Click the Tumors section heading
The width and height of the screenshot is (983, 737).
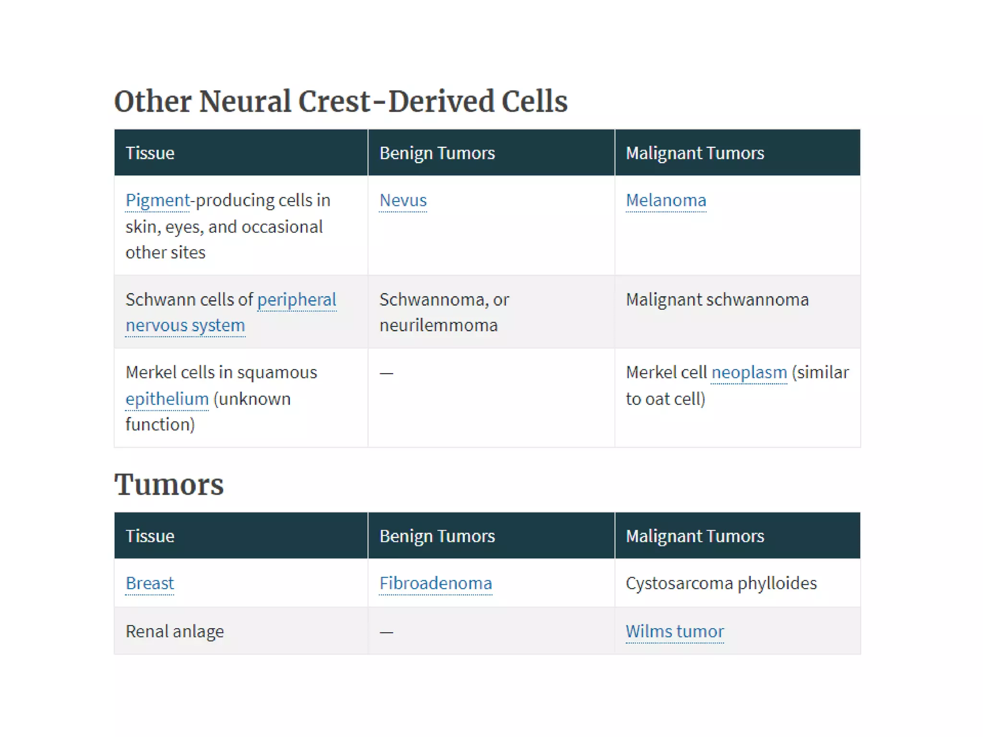pos(169,484)
